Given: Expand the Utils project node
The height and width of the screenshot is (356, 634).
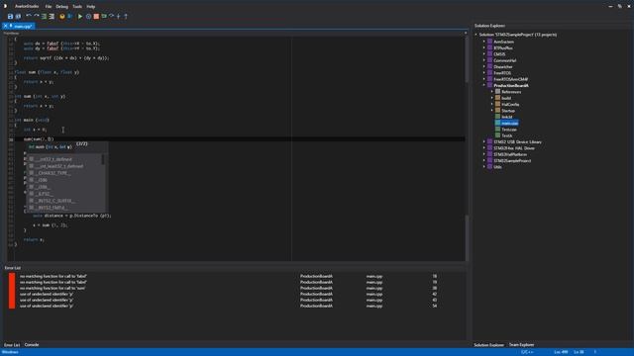Looking at the screenshot, I should pyautogui.click(x=484, y=167).
